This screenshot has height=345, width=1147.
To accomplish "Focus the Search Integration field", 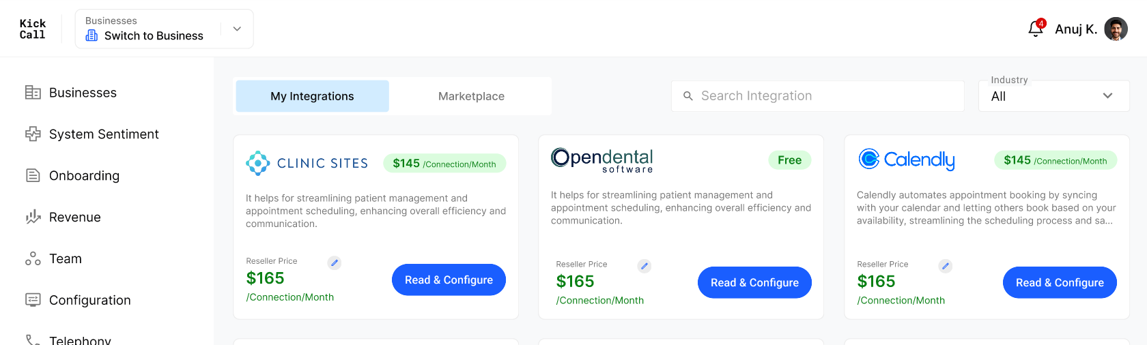I will tap(817, 96).
